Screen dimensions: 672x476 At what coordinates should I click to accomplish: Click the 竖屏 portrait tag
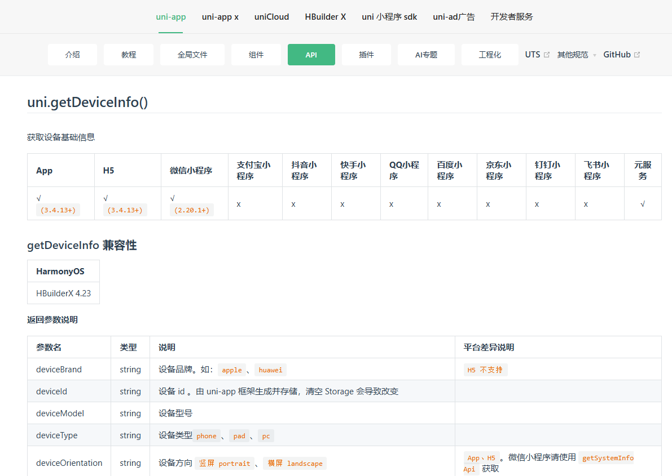tap(225, 463)
